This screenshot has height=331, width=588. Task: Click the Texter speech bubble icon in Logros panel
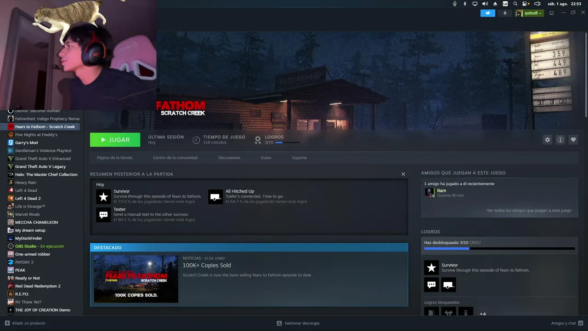[431, 285]
